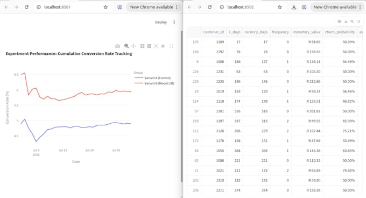Sort by the churn_probability column header
The width and height of the screenshot is (366, 198).
pos(340,32)
